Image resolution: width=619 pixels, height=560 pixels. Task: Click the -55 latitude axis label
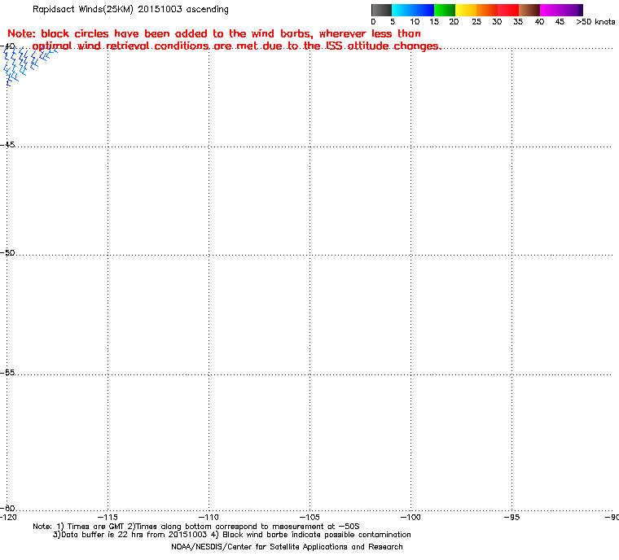pyautogui.click(x=8, y=373)
